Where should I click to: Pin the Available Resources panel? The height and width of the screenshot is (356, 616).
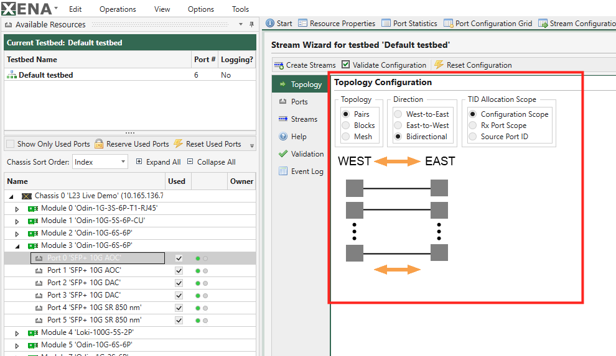pos(251,24)
